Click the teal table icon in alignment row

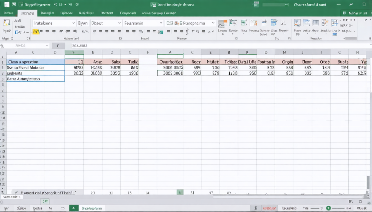click(160, 32)
